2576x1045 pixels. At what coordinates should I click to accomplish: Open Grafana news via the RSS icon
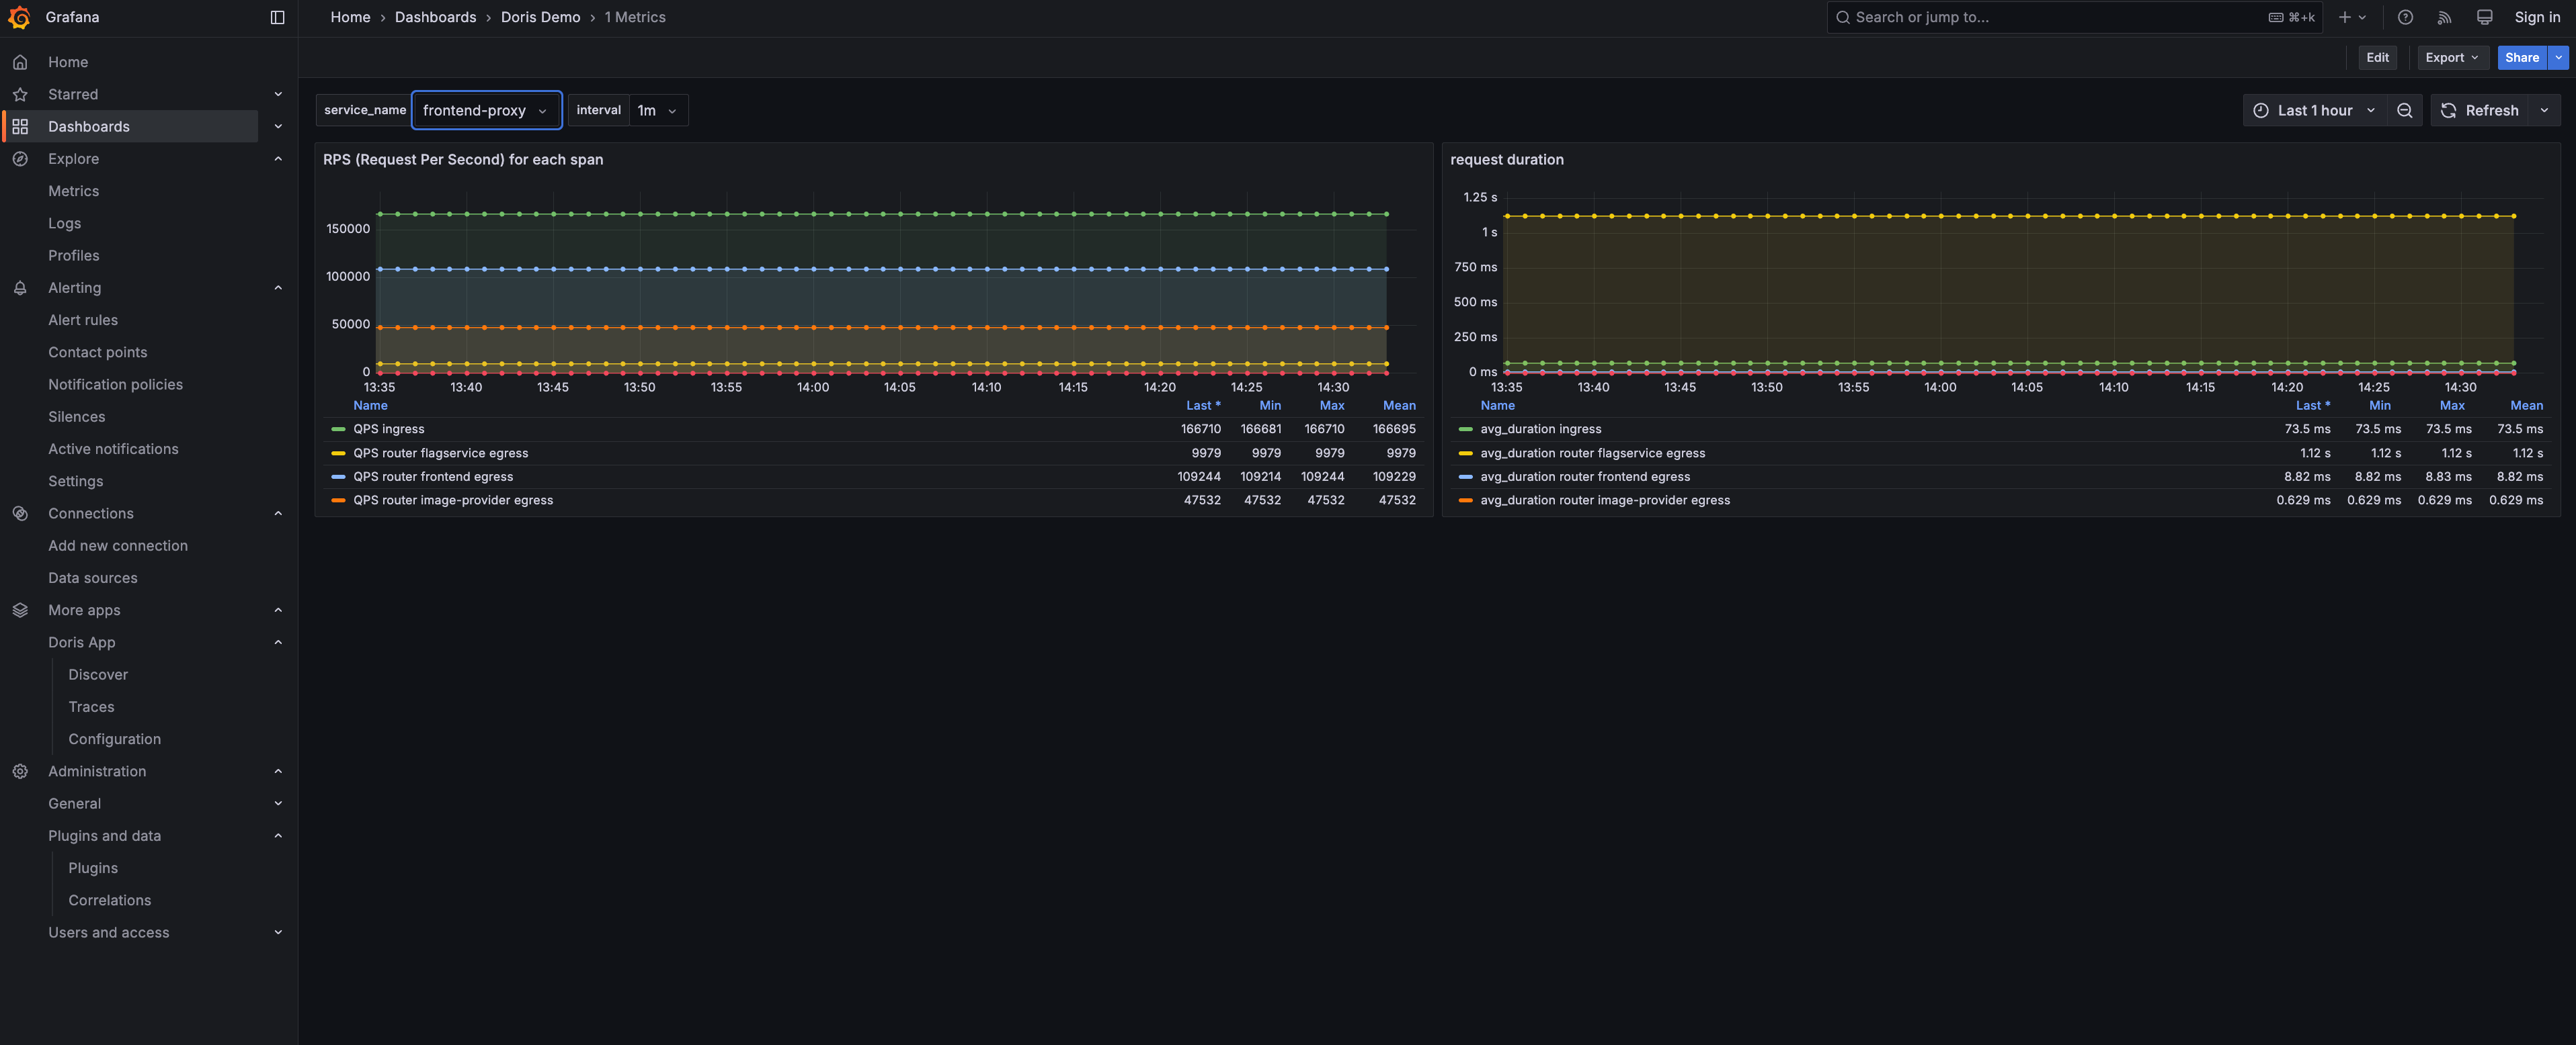[x=2444, y=17]
